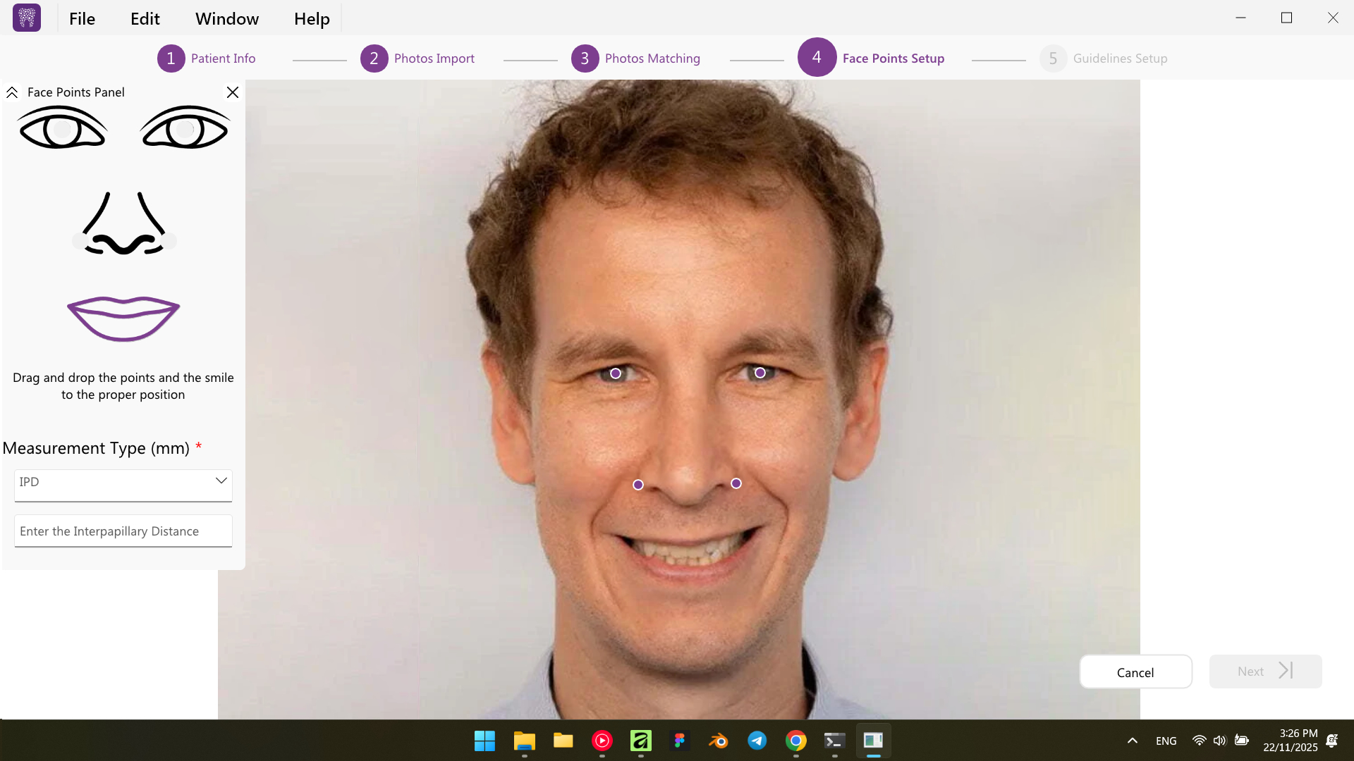Screen dimensions: 1354x761
Task: Open Telegram from the taskbar
Action: point(757,741)
